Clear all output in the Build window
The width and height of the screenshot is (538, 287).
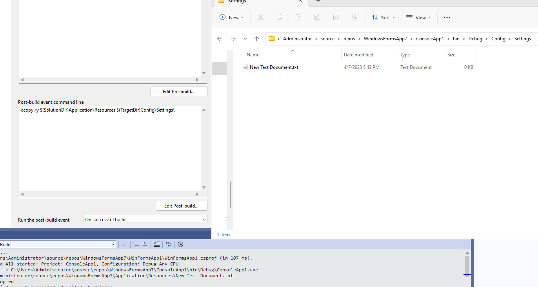[156, 244]
